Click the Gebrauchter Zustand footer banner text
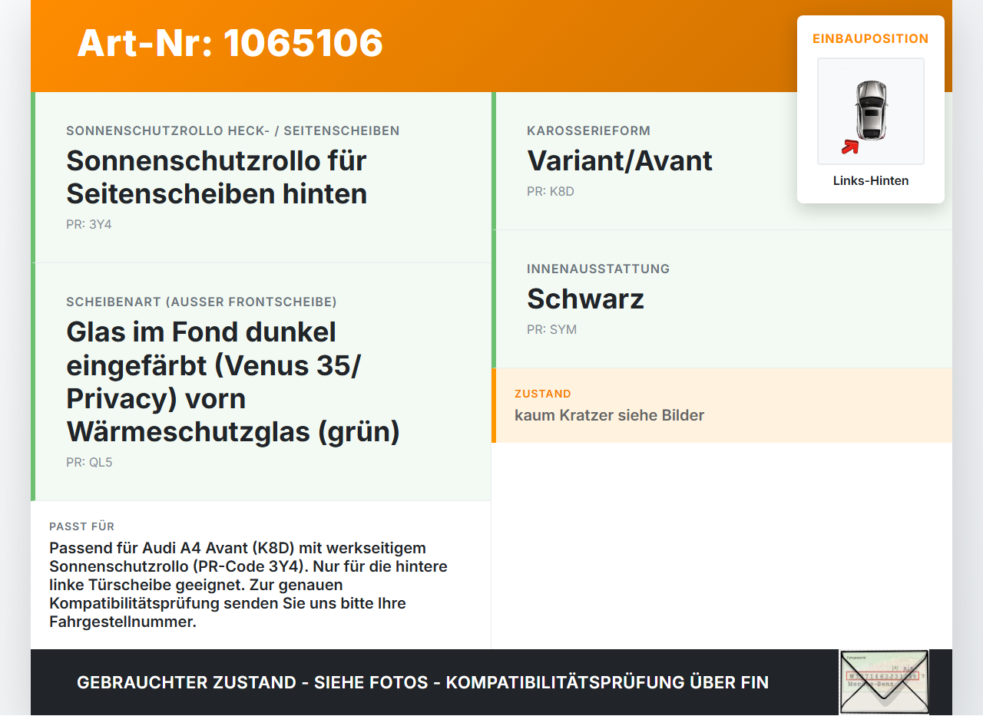 pos(422,682)
